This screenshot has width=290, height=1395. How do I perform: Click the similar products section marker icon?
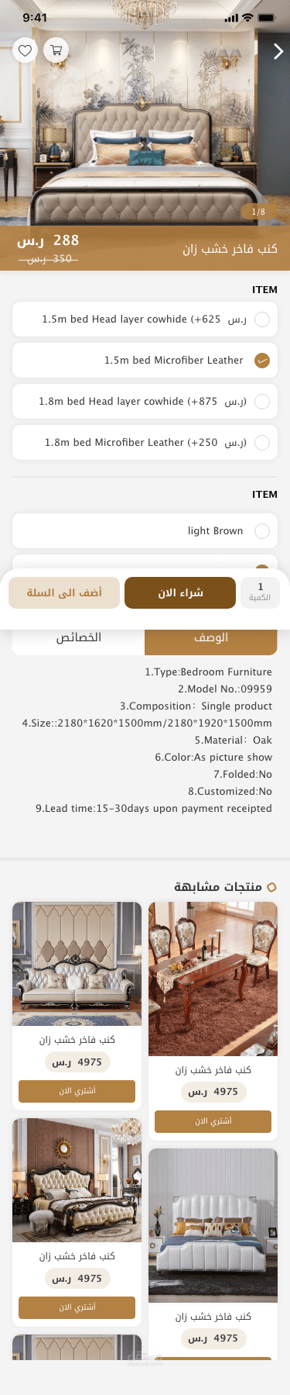pos(271,887)
